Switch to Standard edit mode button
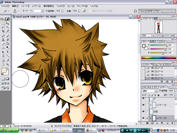Screen dimensions: 177x133 [x=3, y=79]
